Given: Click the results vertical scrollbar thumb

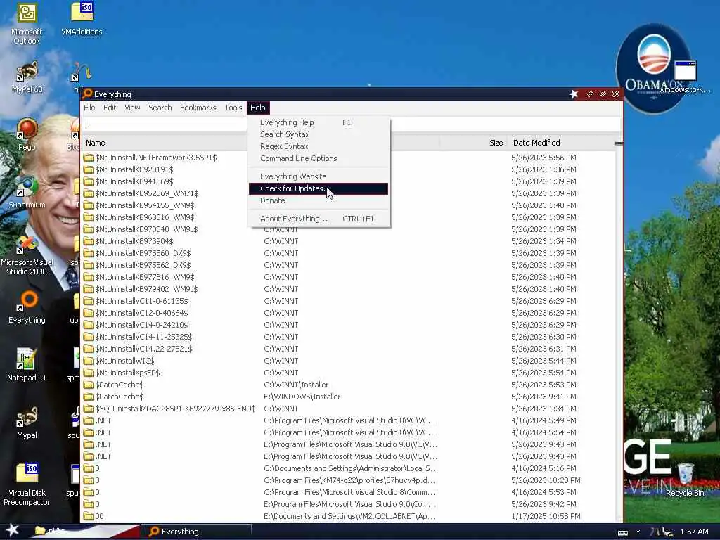Looking at the screenshot, I should point(619,143).
